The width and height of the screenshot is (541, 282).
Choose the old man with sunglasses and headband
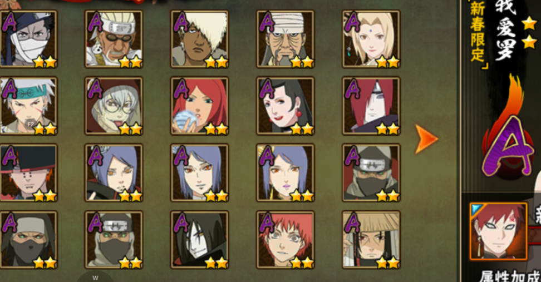click(114, 39)
